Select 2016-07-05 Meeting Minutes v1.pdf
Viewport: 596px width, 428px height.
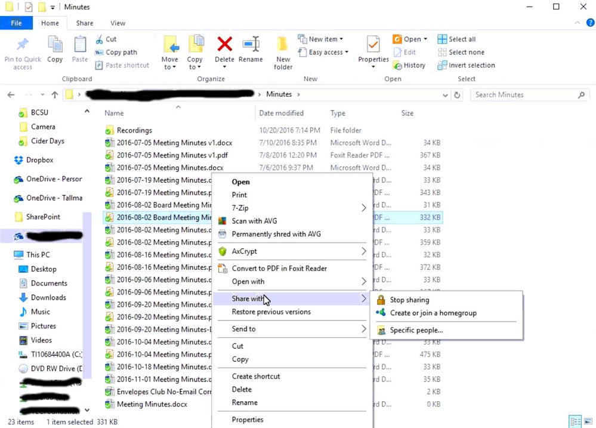pos(166,155)
